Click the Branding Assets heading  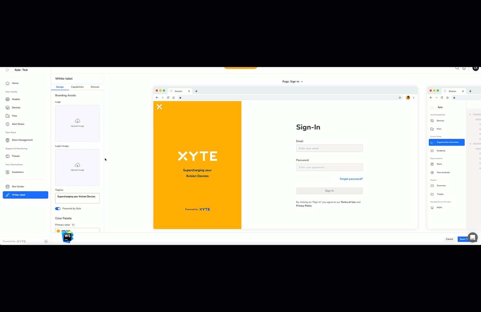(65, 96)
